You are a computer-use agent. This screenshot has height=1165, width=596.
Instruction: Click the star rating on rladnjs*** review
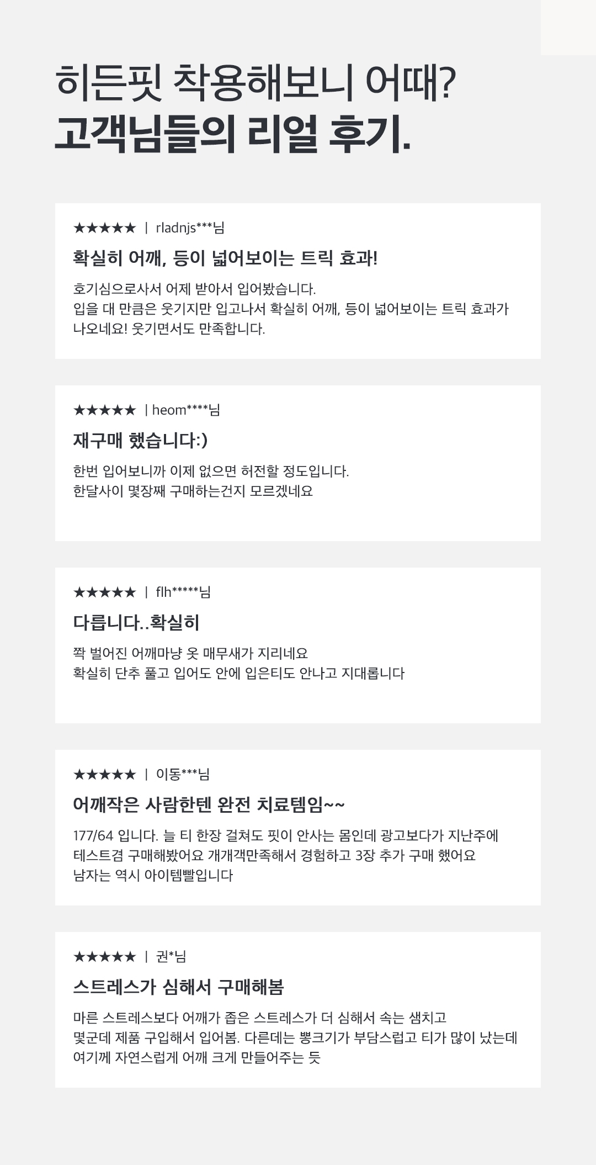click(104, 228)
